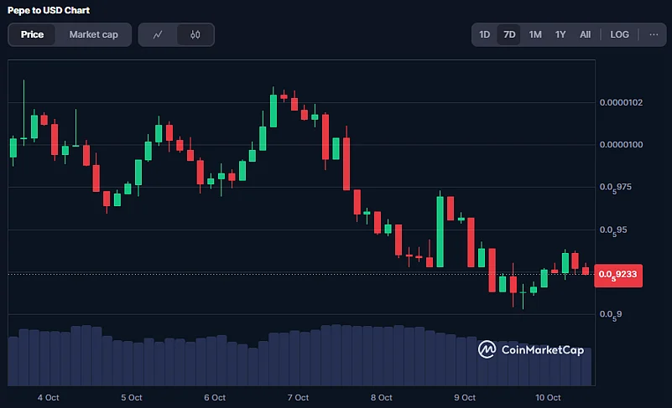The height and width of the screenshot is (408, 672).
Task: Click the CoinMarketCap logo watermark
Action: click(531, 349)
